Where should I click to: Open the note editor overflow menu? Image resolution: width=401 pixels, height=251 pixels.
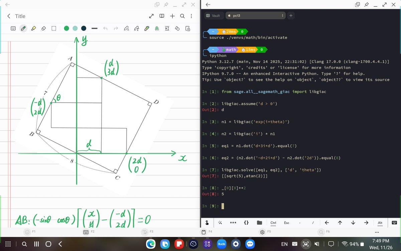[x=191, y=16]
